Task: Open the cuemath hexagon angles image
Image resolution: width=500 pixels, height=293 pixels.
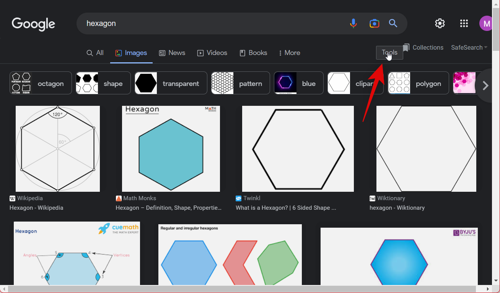Action: (77, 253)
